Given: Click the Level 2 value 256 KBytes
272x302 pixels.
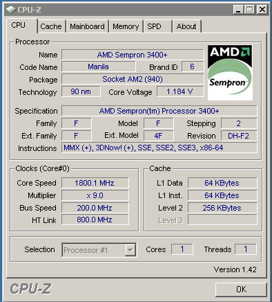Looking at the screenshot, I should tap(222, 208).
